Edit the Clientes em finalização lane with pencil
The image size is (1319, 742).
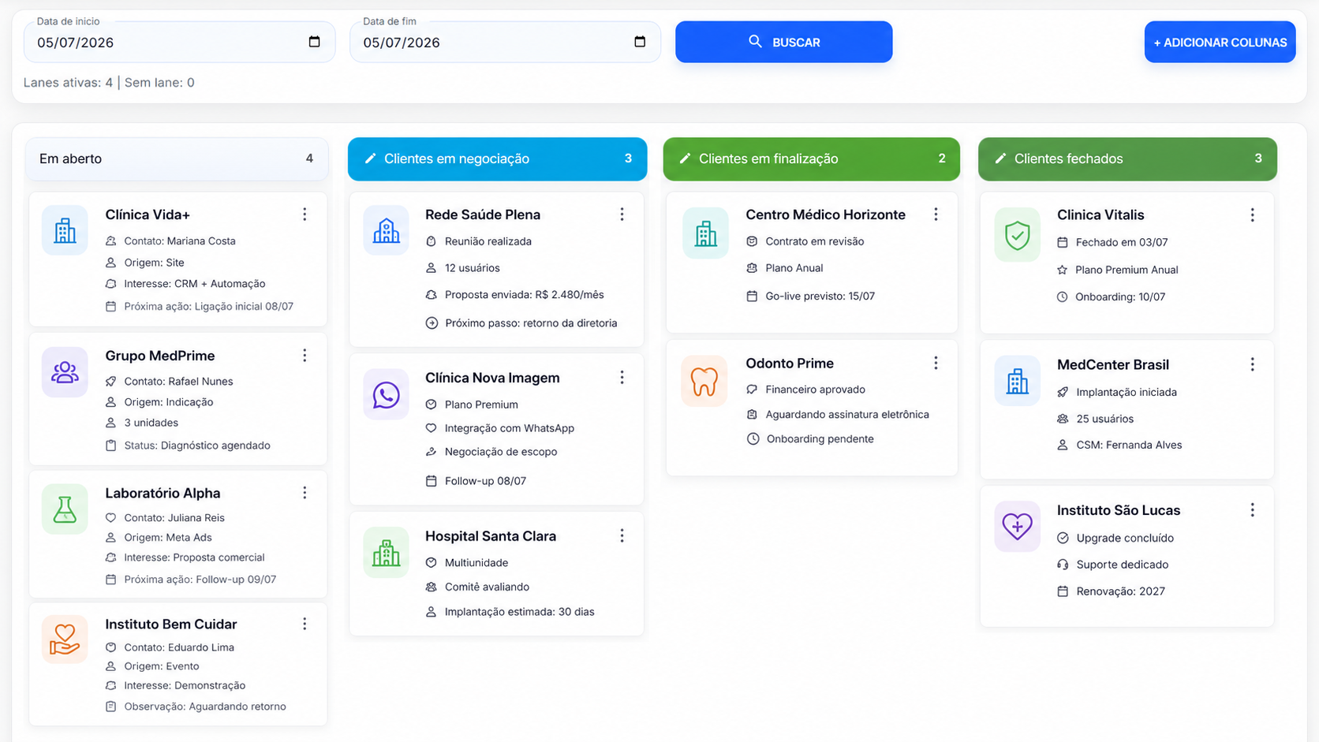coord(685,158)
